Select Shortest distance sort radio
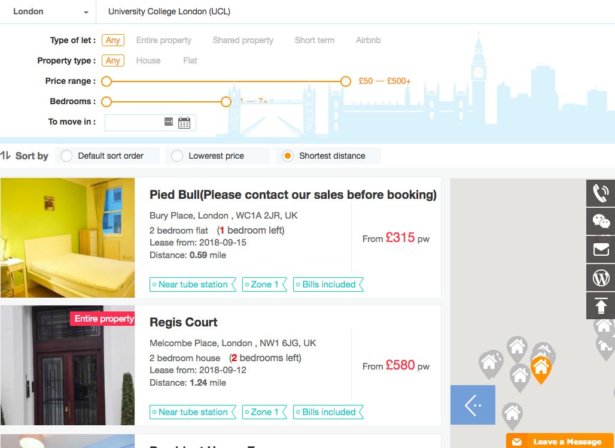 [x=288, y=156]
